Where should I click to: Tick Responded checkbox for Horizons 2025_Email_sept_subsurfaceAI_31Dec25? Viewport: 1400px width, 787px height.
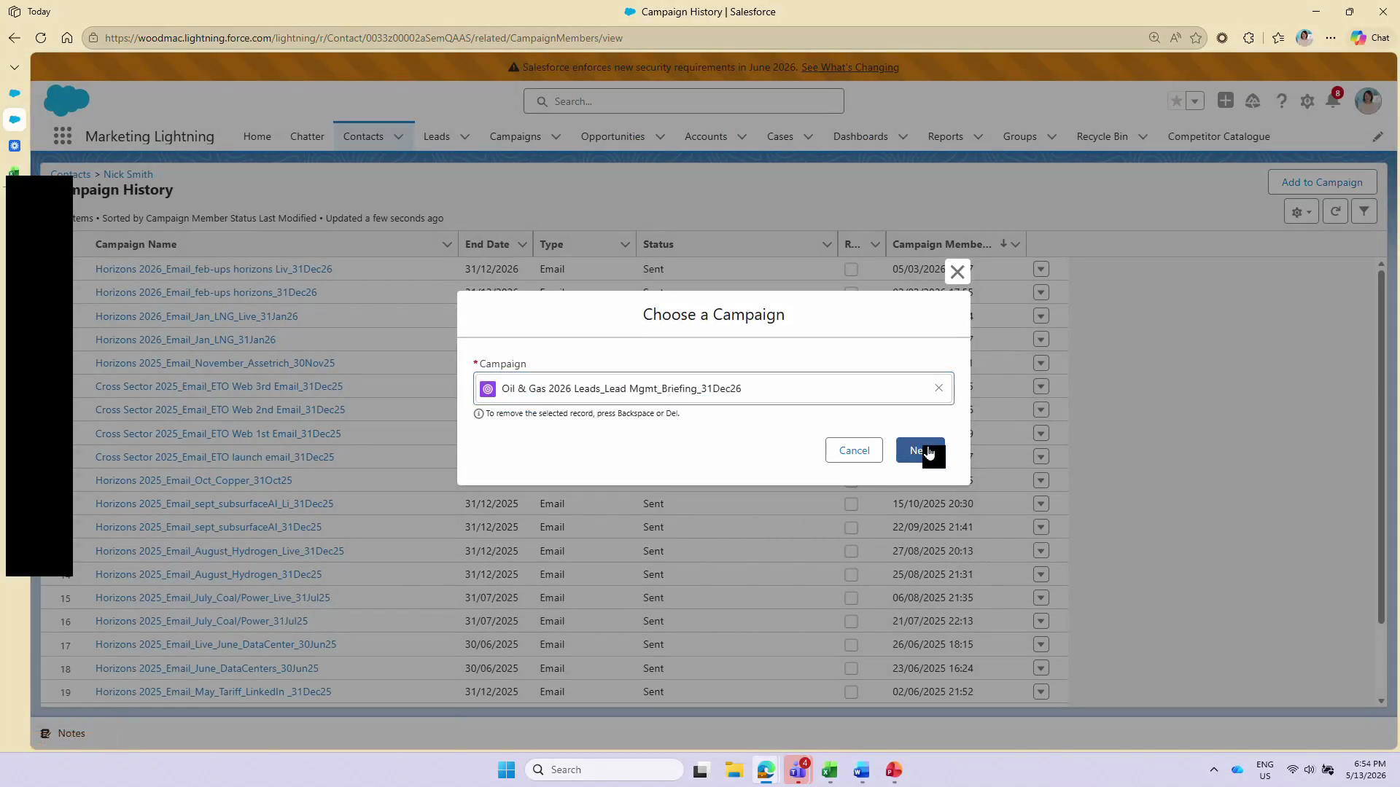point(851,528)
